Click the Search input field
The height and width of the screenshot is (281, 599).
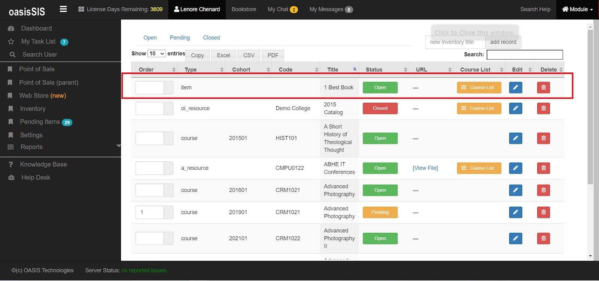524,55
